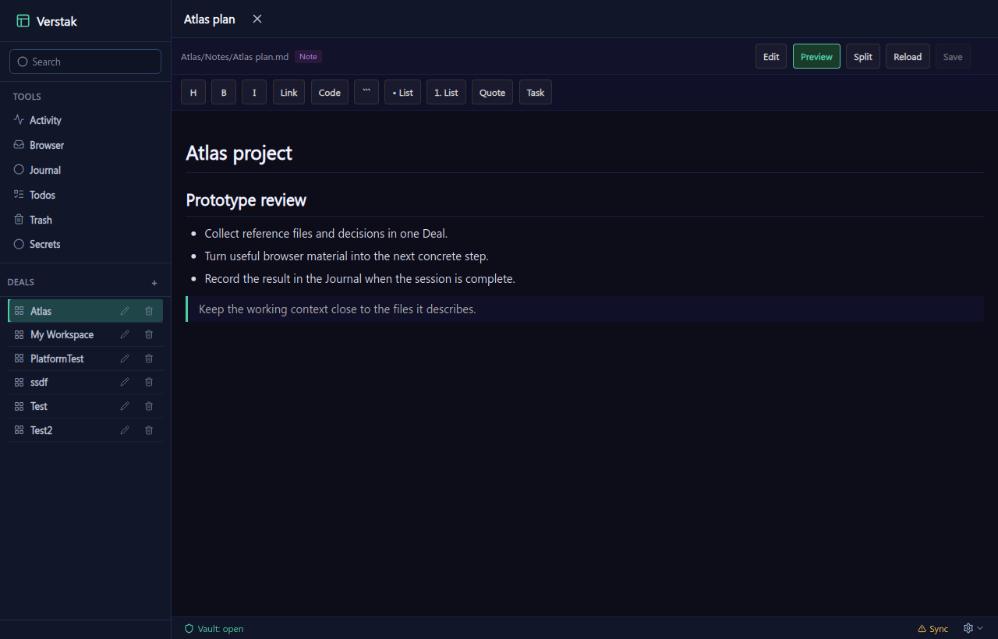The height and width of the screenshot is (639, 998).
Task: Apply italic formatting with I button
Action: pos(254,92)
